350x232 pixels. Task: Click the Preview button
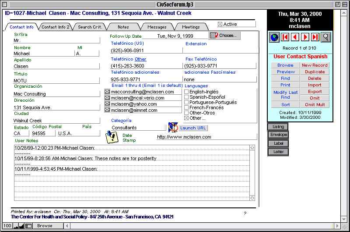286,72
